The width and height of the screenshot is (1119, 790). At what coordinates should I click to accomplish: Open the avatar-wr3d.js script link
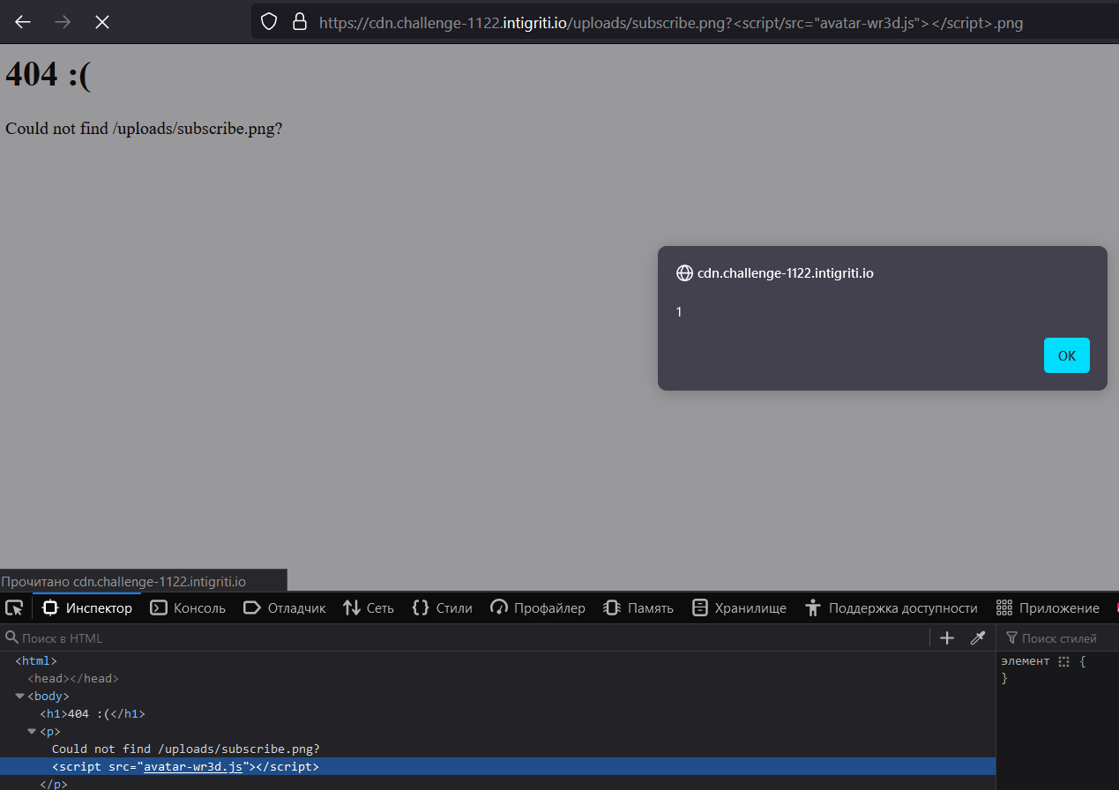click(193, 766)
